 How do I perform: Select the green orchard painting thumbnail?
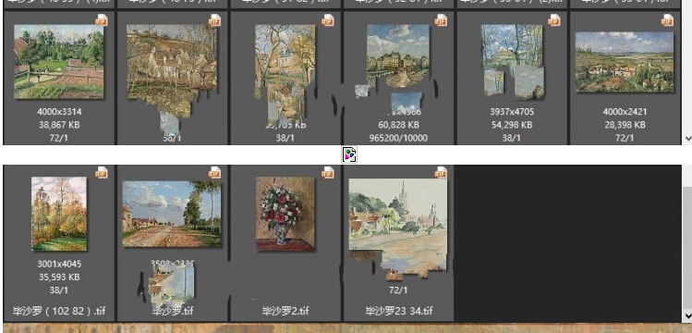click(59, 61)
